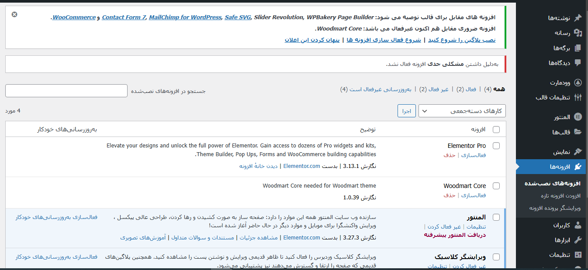Click the Tools (ابزارها) wrench icon
The height and width of the screenshot is (270, 588).
(x=578, y=240)
